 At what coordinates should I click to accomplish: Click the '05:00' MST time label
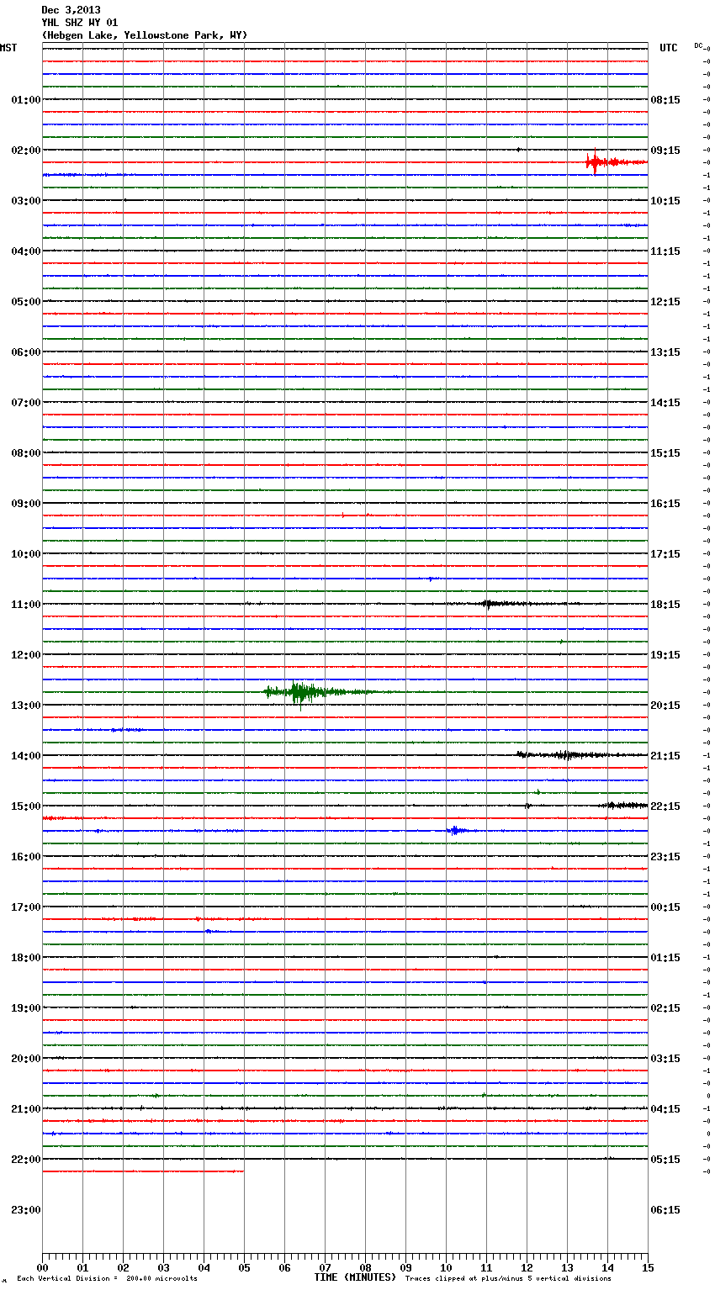(25, 302)
